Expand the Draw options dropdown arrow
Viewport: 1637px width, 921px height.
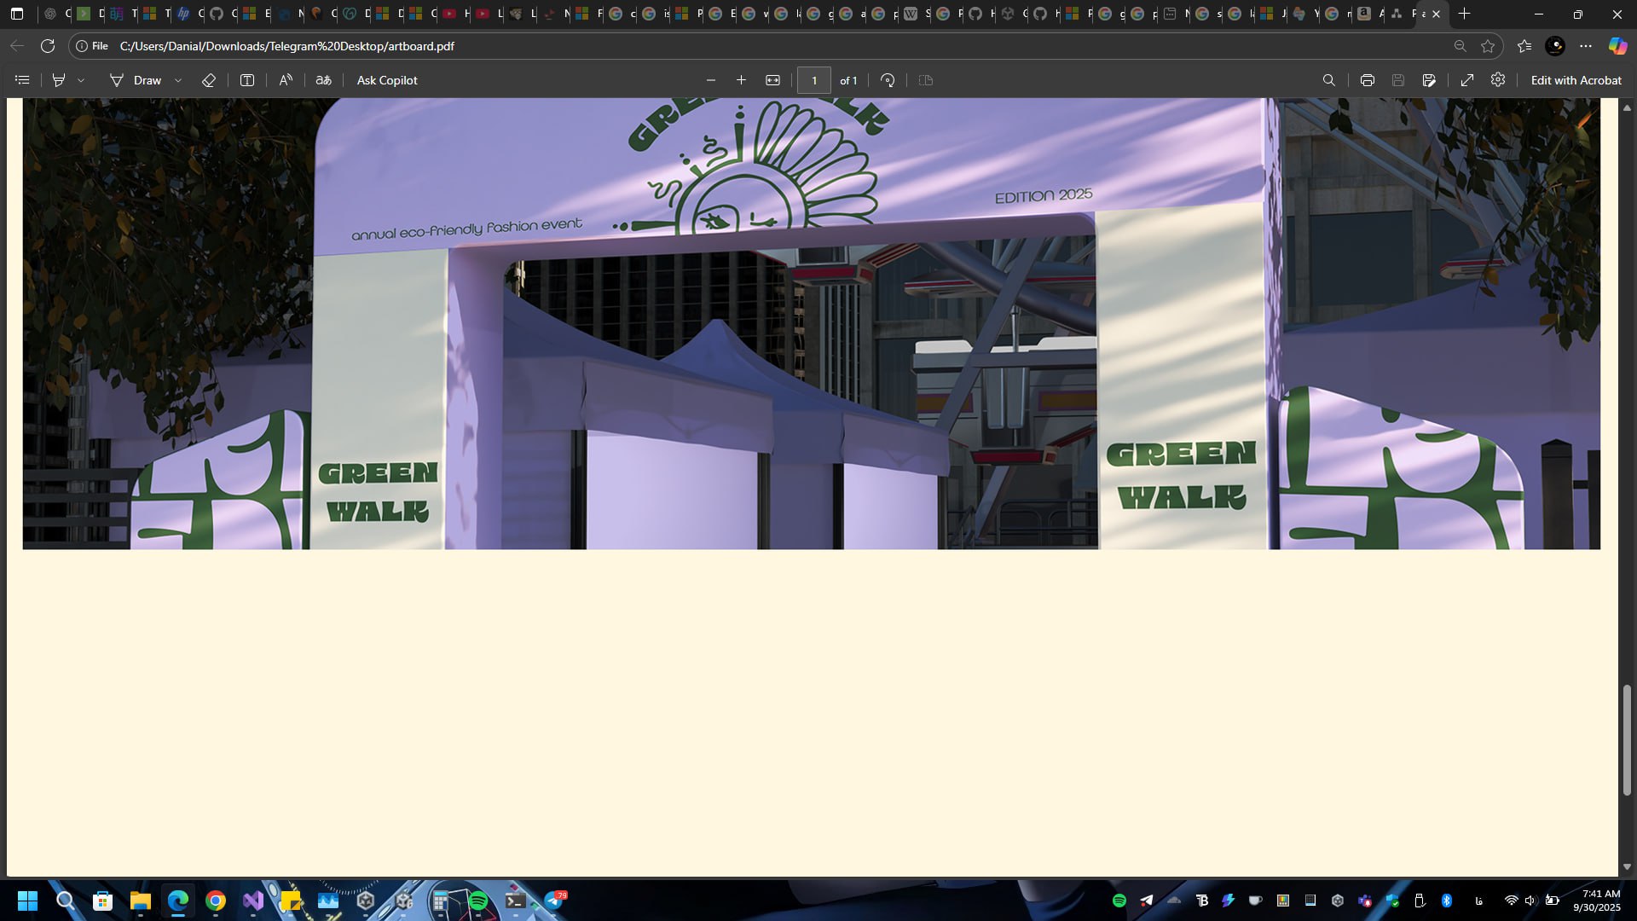pyautogui.click(x=178, y=80)
